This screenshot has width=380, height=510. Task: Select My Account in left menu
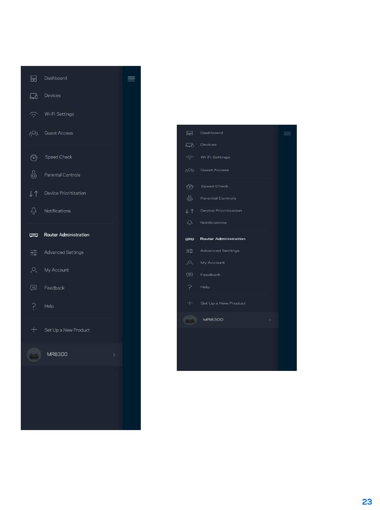click(56, 270)
